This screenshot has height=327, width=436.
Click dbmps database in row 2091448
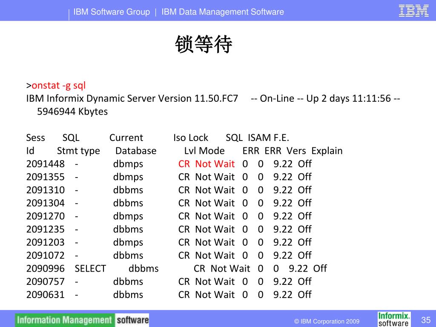click(128, 164)
